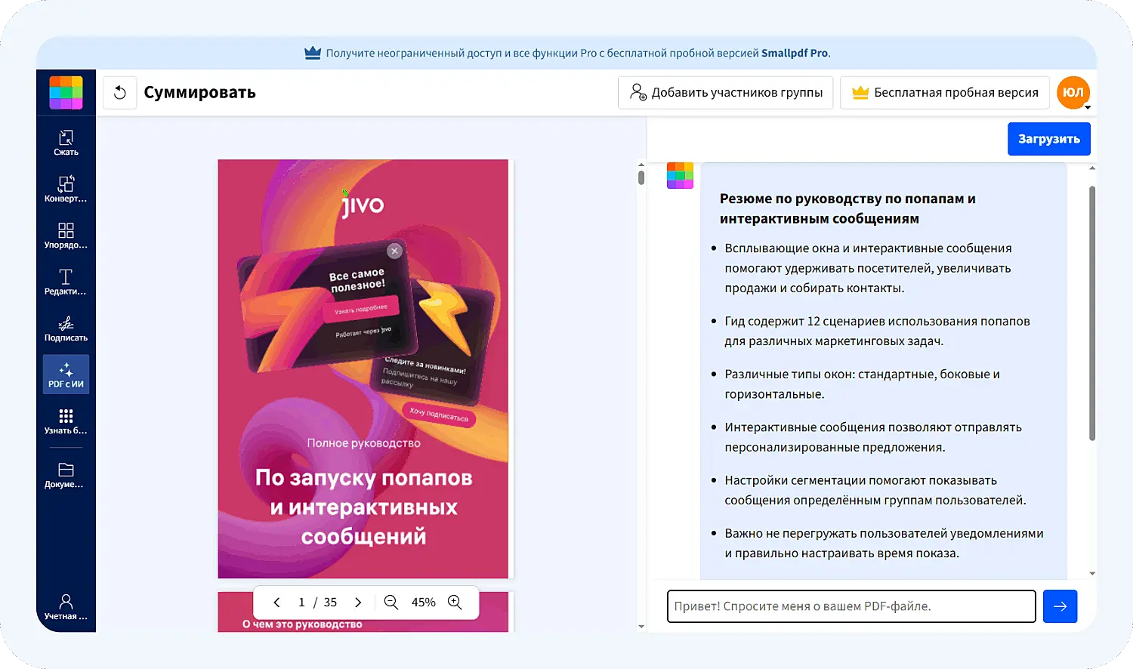
Task: Open Учетная запись in sidebar
Action: click(x=66, y=607)
